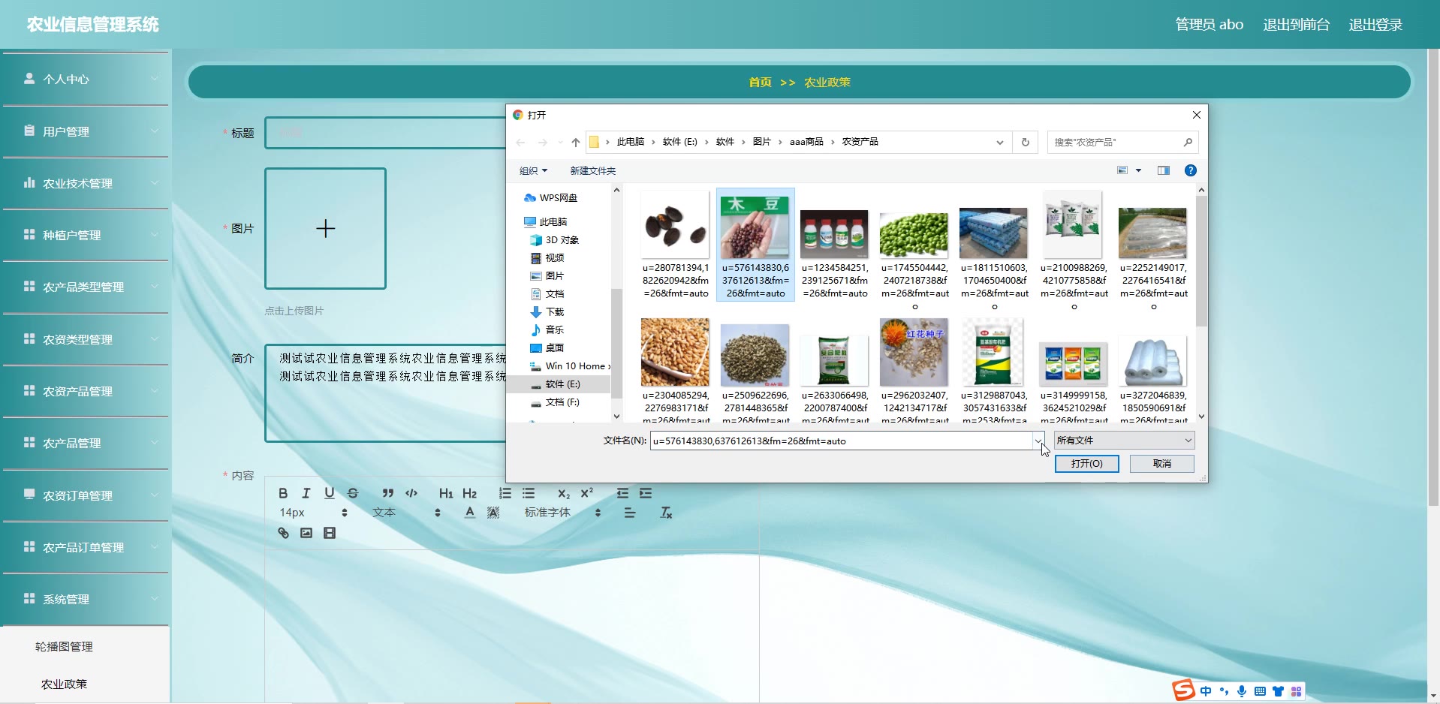This screenshot has width=1440, height=704.
Task: Select the wheat grains thumbnail u=2304085294
Action: coord(675,369)
